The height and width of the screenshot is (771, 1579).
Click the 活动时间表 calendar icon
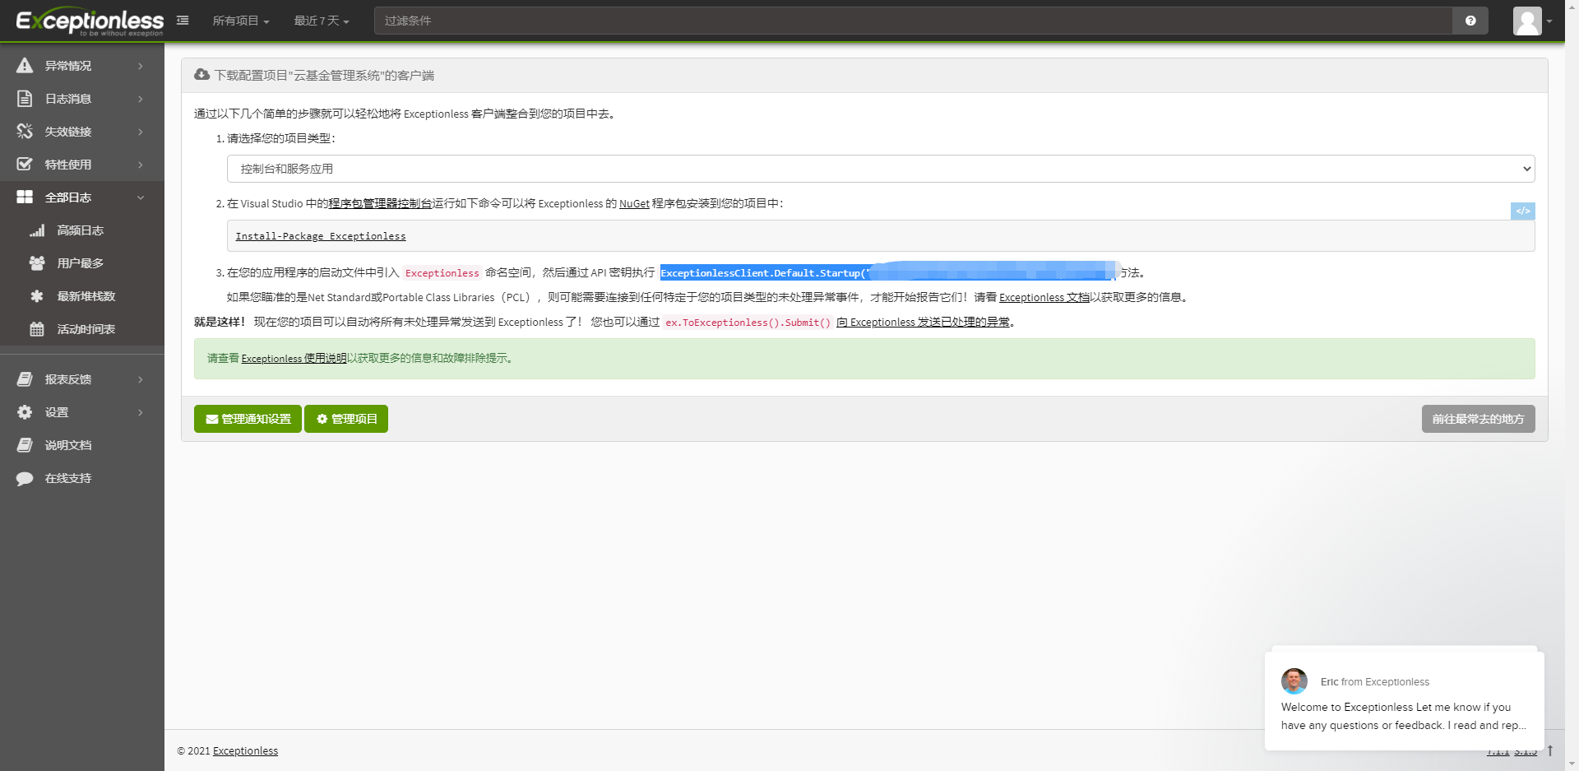tap(37, 329)
